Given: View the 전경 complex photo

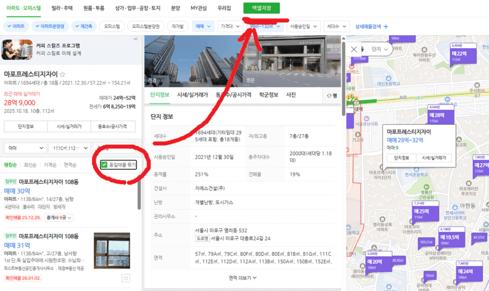Looking at the screenshot, I should pyautogui.click(x=193, y=61).
